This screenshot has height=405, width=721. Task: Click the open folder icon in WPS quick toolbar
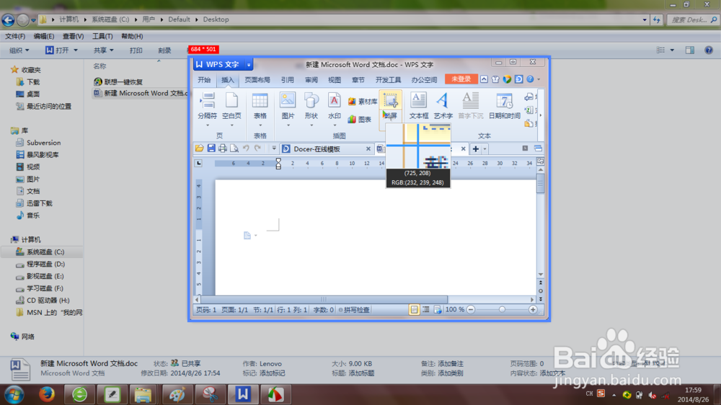(199, 148)
